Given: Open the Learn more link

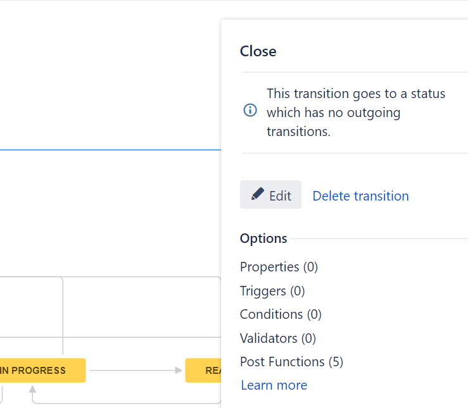Looking at the screenshot, I should 274,385.
